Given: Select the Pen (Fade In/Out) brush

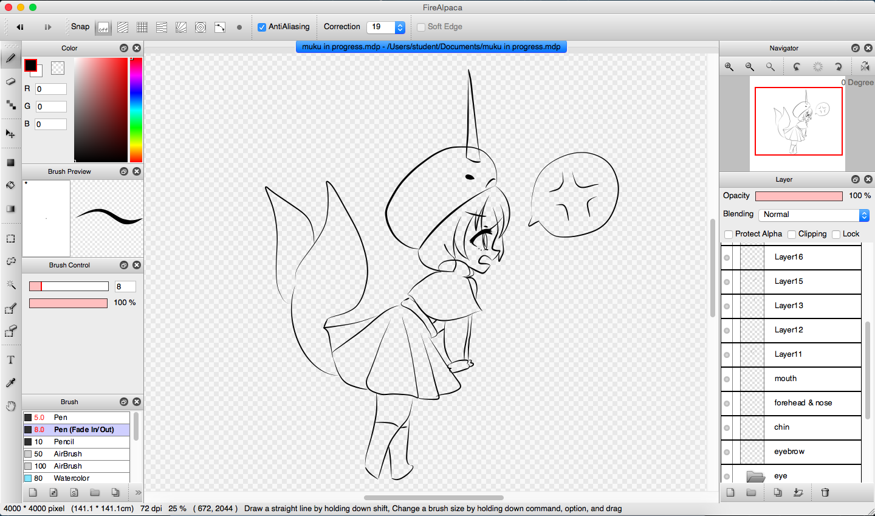Looking at the screenshot, I should 77,430.
